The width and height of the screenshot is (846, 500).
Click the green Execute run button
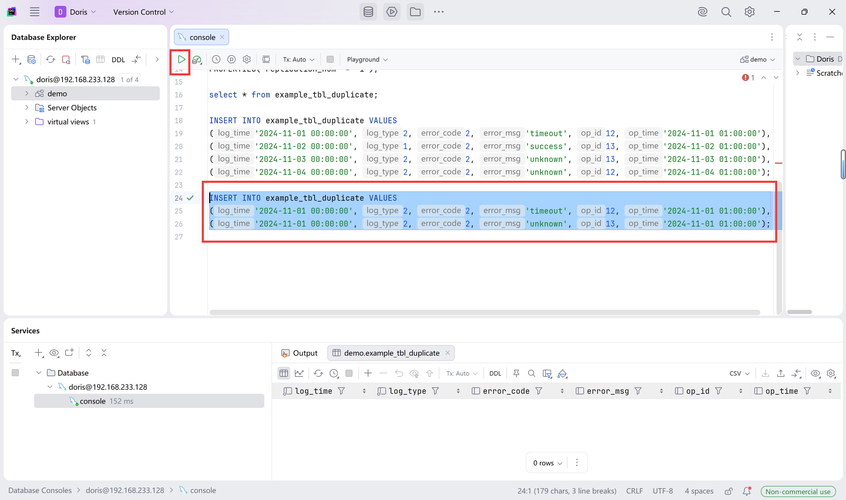182,59
